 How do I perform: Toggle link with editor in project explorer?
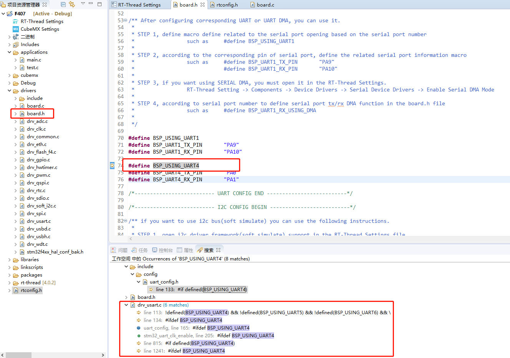[x=72, y=4]
